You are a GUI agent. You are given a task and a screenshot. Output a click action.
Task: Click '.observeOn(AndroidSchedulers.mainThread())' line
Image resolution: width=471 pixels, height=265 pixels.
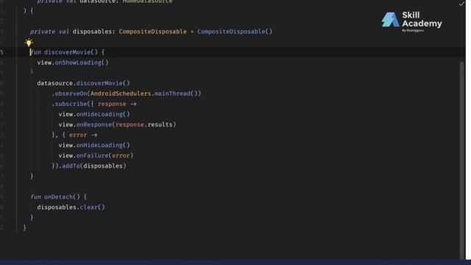pyautogui.click(x=126, y=93)
